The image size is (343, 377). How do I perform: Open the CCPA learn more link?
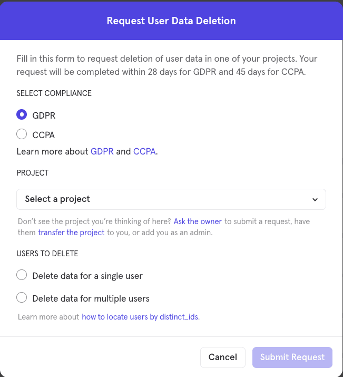(x=144, y=151)
